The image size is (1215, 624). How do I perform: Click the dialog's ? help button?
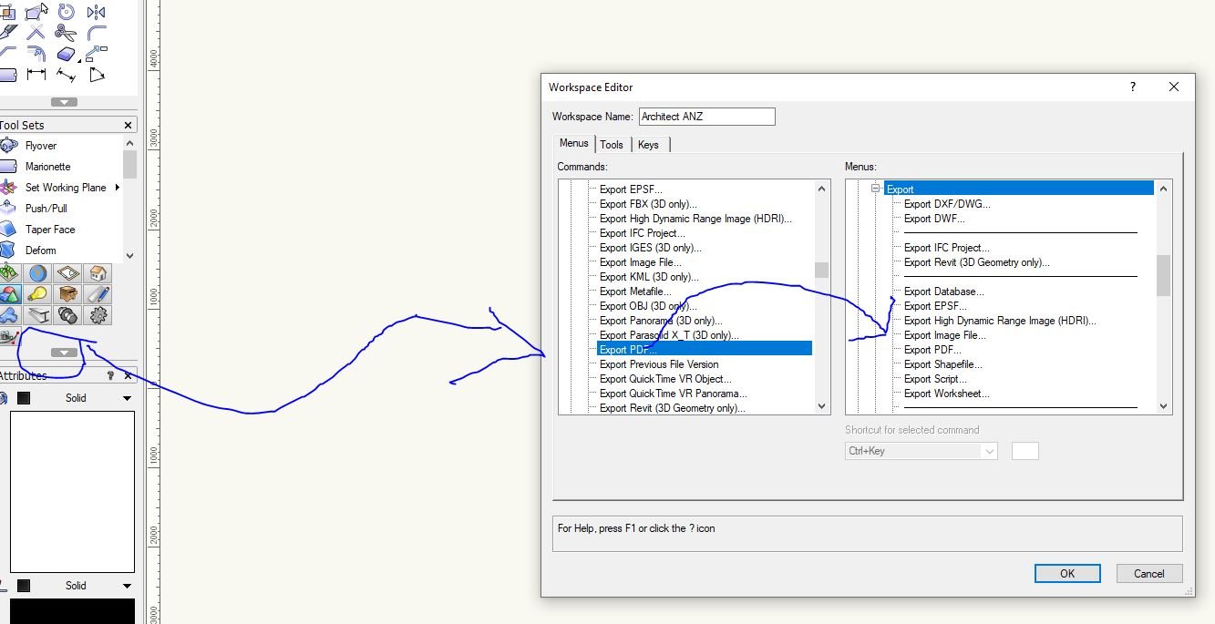click(1133, 87)
